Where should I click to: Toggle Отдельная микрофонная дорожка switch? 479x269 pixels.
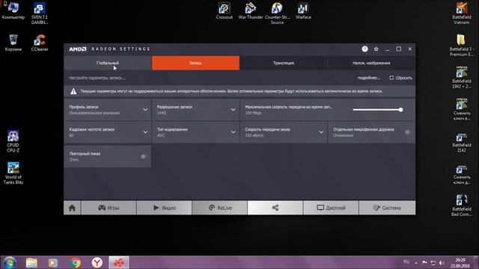tap(407, 132)
